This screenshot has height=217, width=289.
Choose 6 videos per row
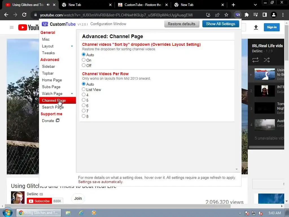point(84,105)
